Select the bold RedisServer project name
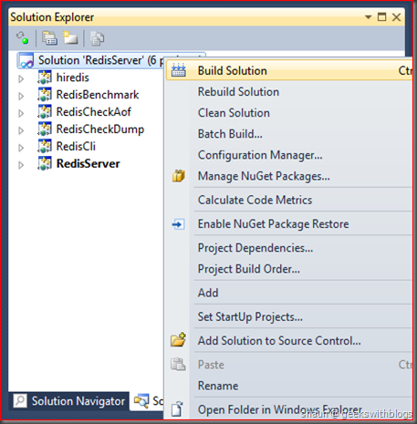The height and width of the screenshot is (424, 417). 89,163
